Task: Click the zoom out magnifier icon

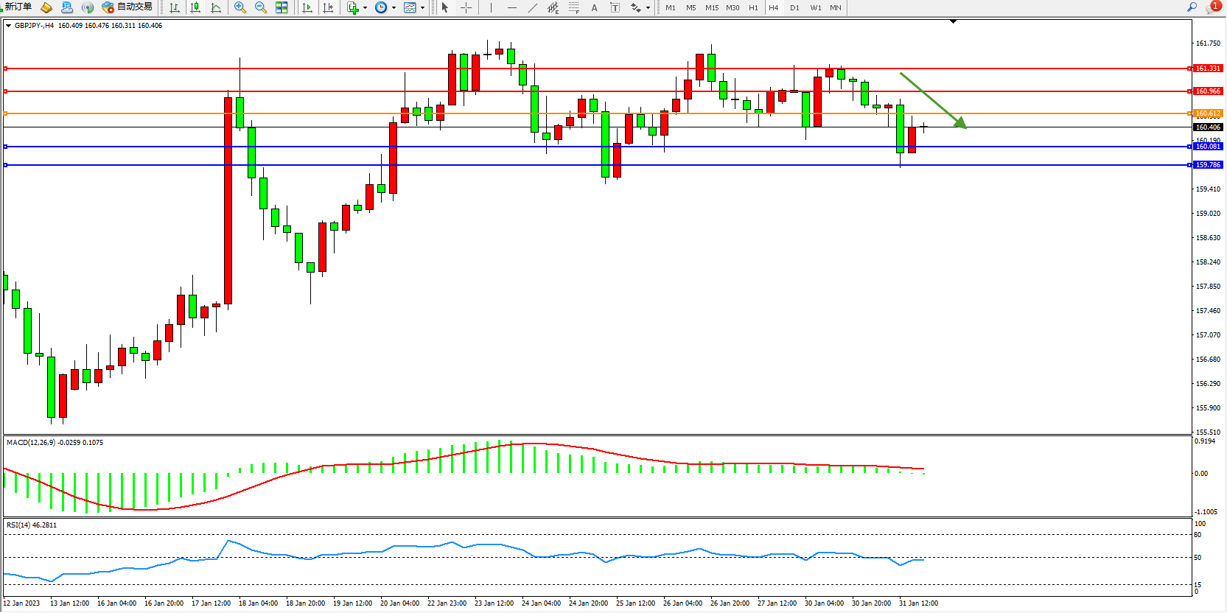Action: click(260, 7)
